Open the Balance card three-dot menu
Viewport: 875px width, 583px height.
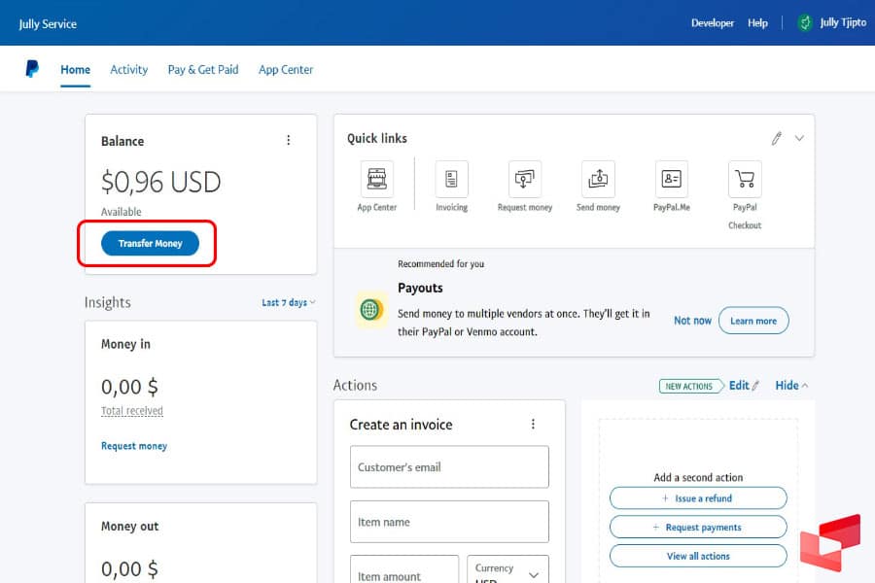(288, 141)
